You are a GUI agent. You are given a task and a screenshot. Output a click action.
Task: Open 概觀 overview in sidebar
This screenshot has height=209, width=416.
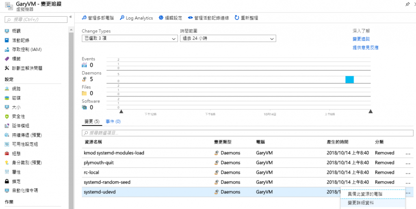pos(16,31)
